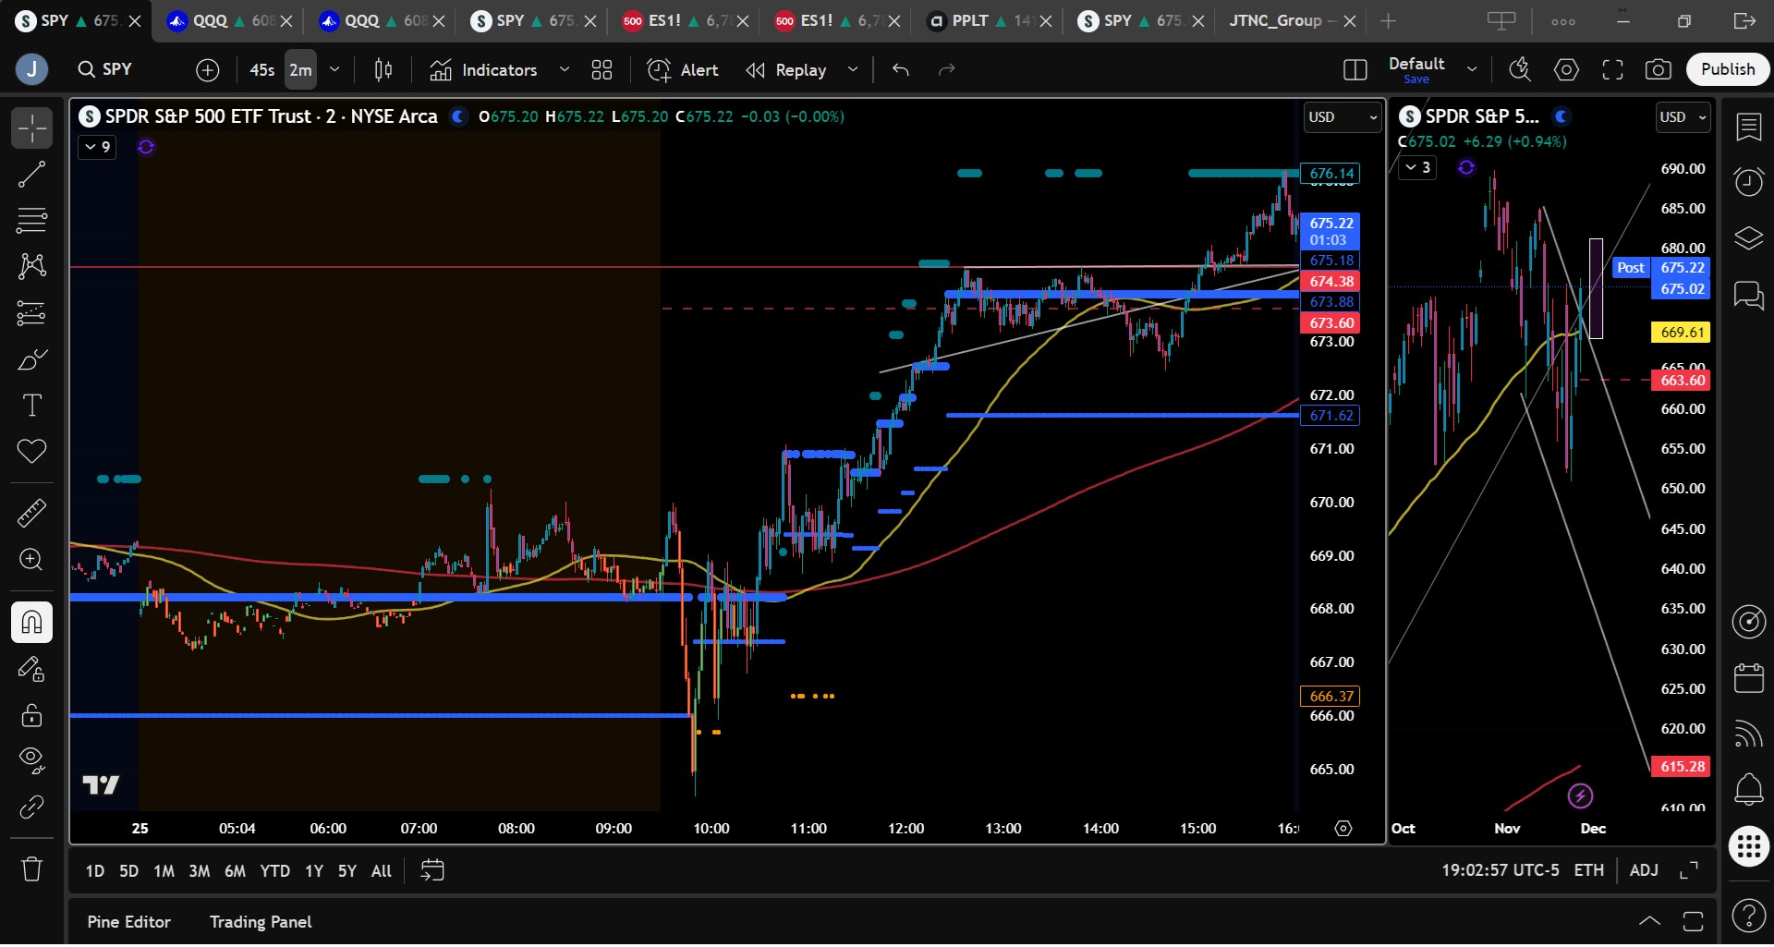This screenshot has width=1774, height=947.
Task: Collapse the right chart indicator legend
Action: coord(1417,167)
